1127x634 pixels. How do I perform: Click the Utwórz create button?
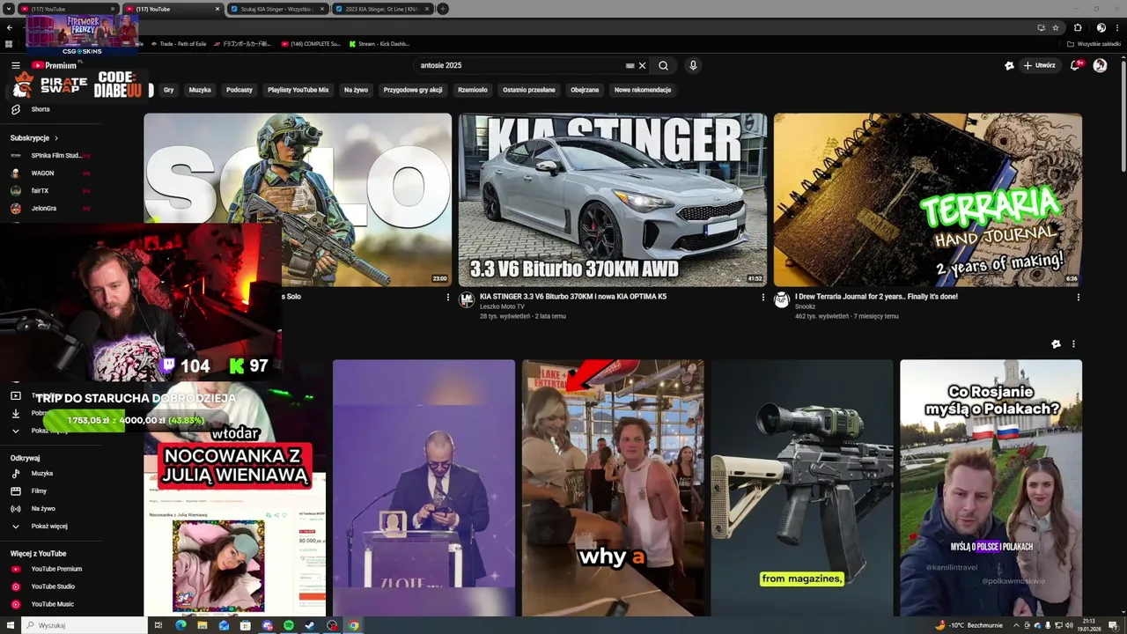click(1039, 65)
